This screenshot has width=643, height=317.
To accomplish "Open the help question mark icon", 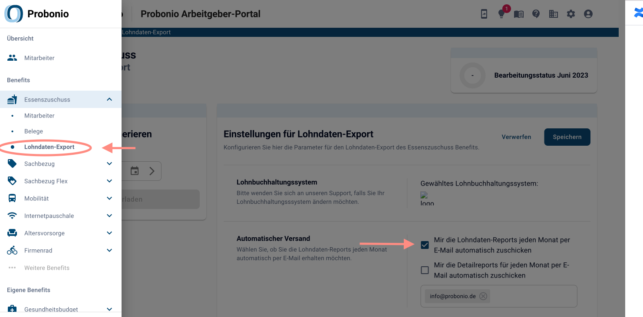I will (536, 14).
